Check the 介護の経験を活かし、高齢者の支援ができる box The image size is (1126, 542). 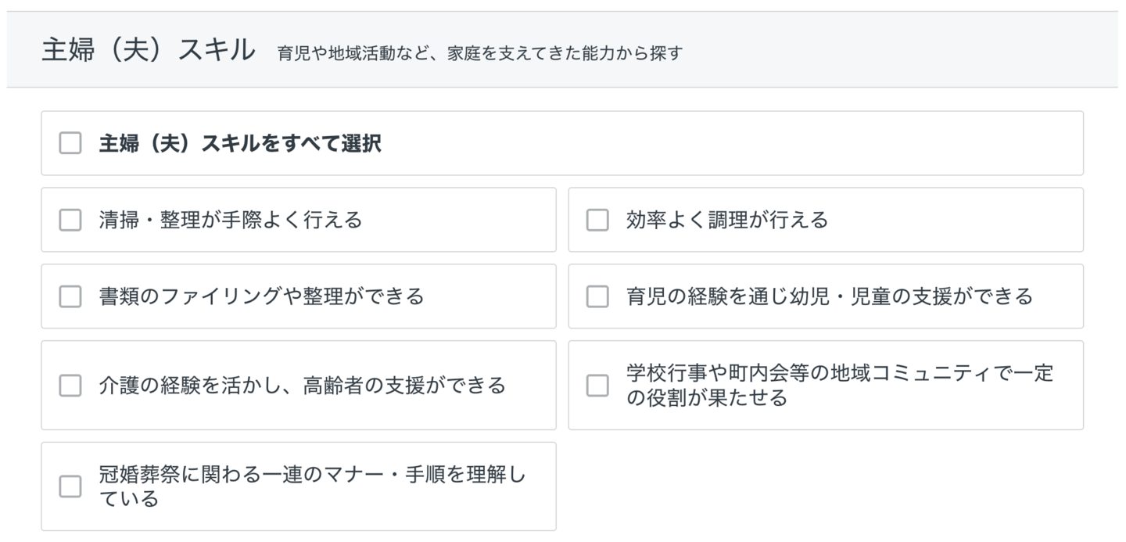pos(70,386)
